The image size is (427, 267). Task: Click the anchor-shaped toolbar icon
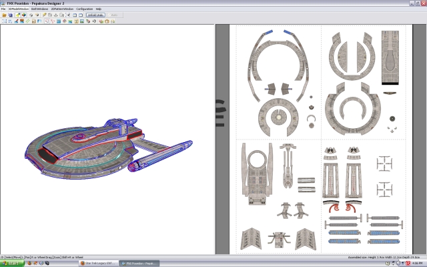56,15
